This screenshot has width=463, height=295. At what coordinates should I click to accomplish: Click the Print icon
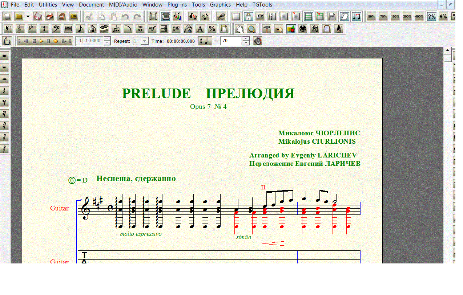coord(50,16)
